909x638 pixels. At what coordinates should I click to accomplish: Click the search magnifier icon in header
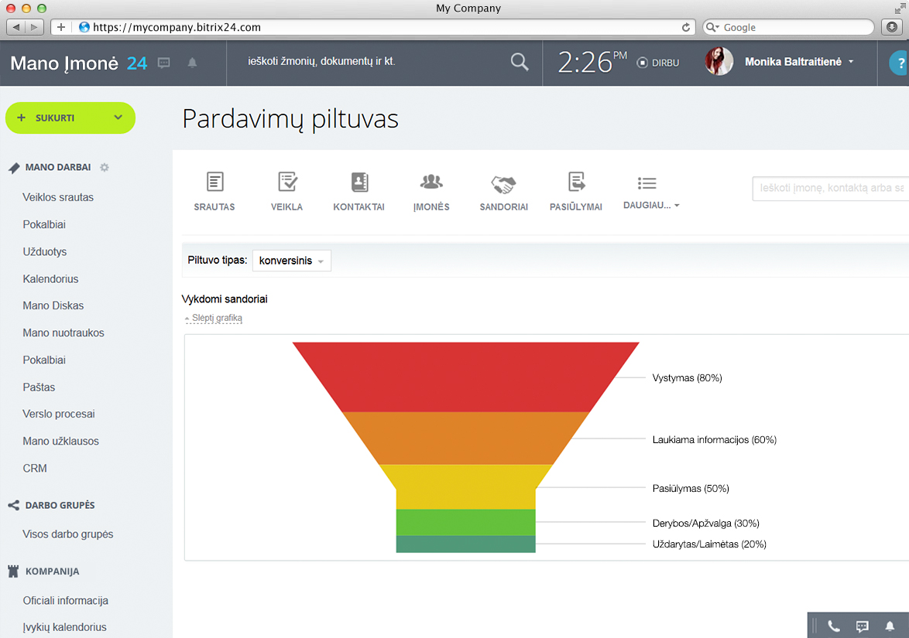point(520,62)
